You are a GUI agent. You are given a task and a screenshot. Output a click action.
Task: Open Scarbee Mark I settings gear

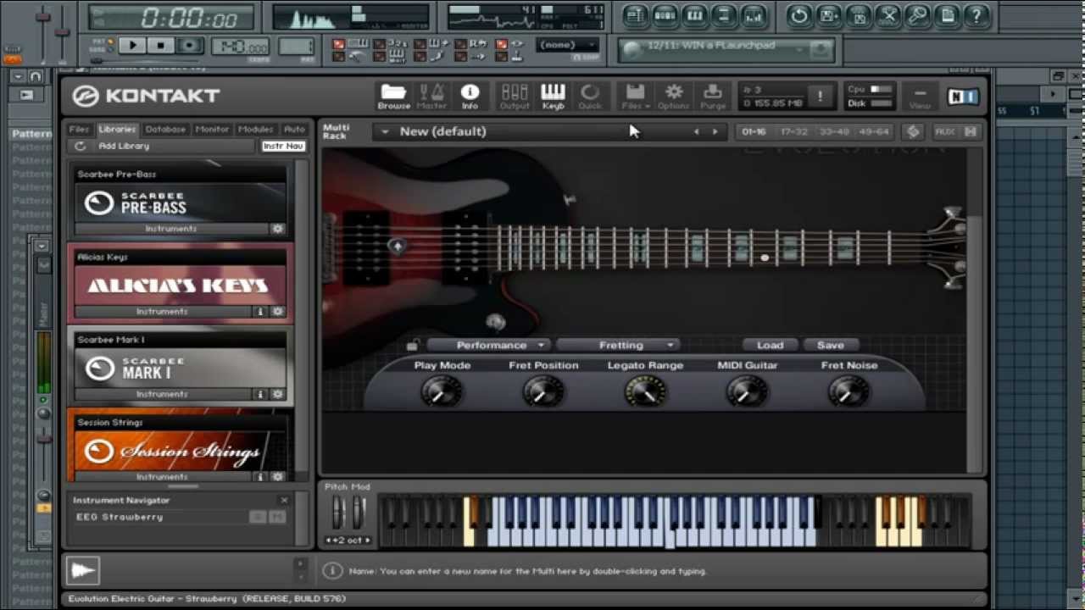coord(277,394)
